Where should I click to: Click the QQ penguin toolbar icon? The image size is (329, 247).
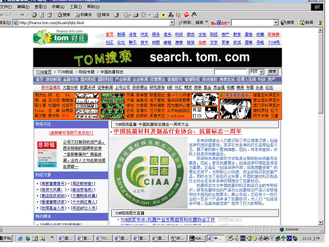194,14
